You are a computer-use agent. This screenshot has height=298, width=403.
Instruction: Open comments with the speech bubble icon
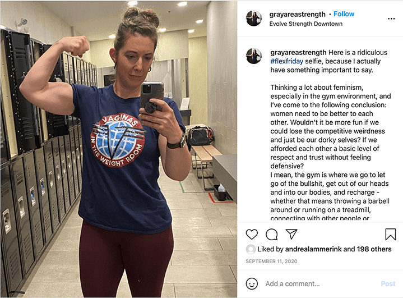click(x=271, y=234)
